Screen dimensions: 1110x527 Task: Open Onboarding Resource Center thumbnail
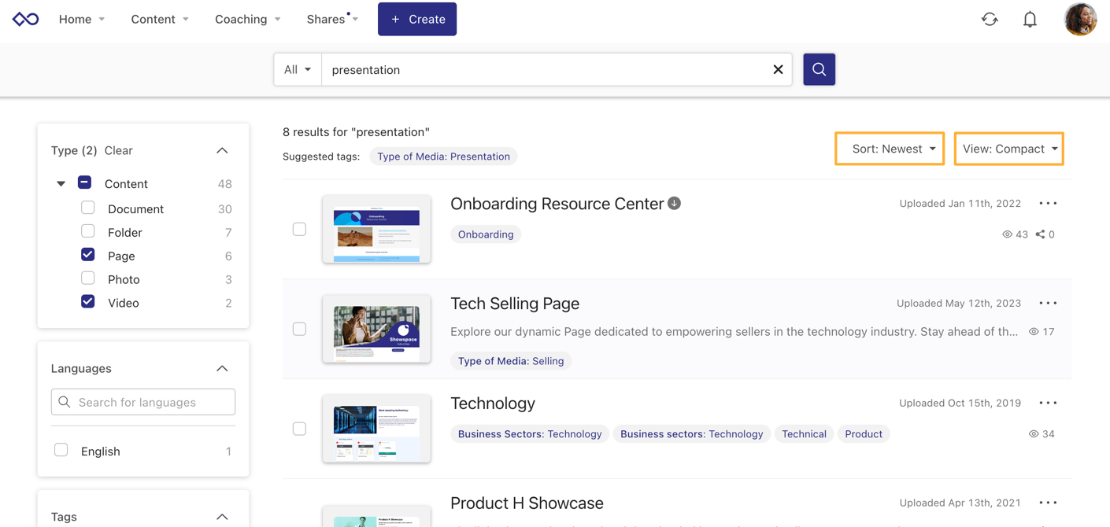pyautogui.click(x=376, y=229)
